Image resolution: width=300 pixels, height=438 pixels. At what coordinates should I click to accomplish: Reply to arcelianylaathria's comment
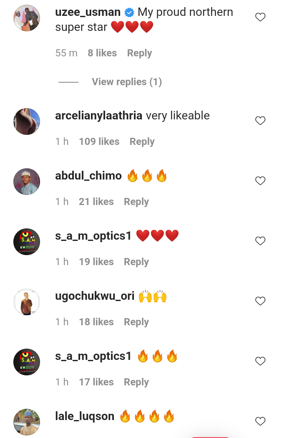coord(142,142)
